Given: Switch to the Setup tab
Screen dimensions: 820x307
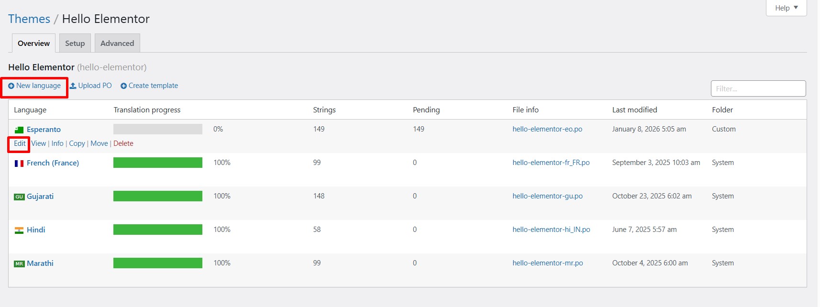Looking at the screenshot, I should 75,44.
